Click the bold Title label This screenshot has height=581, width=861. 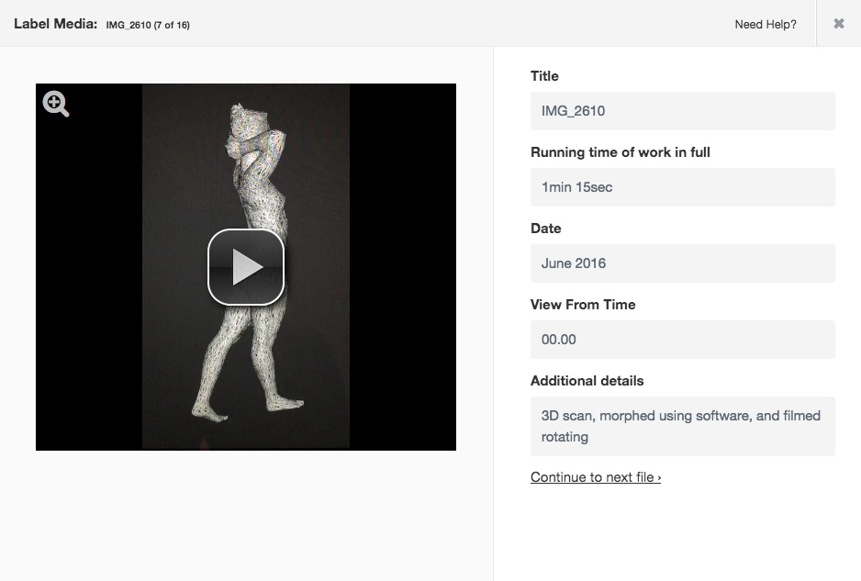[x=544, y=76]
